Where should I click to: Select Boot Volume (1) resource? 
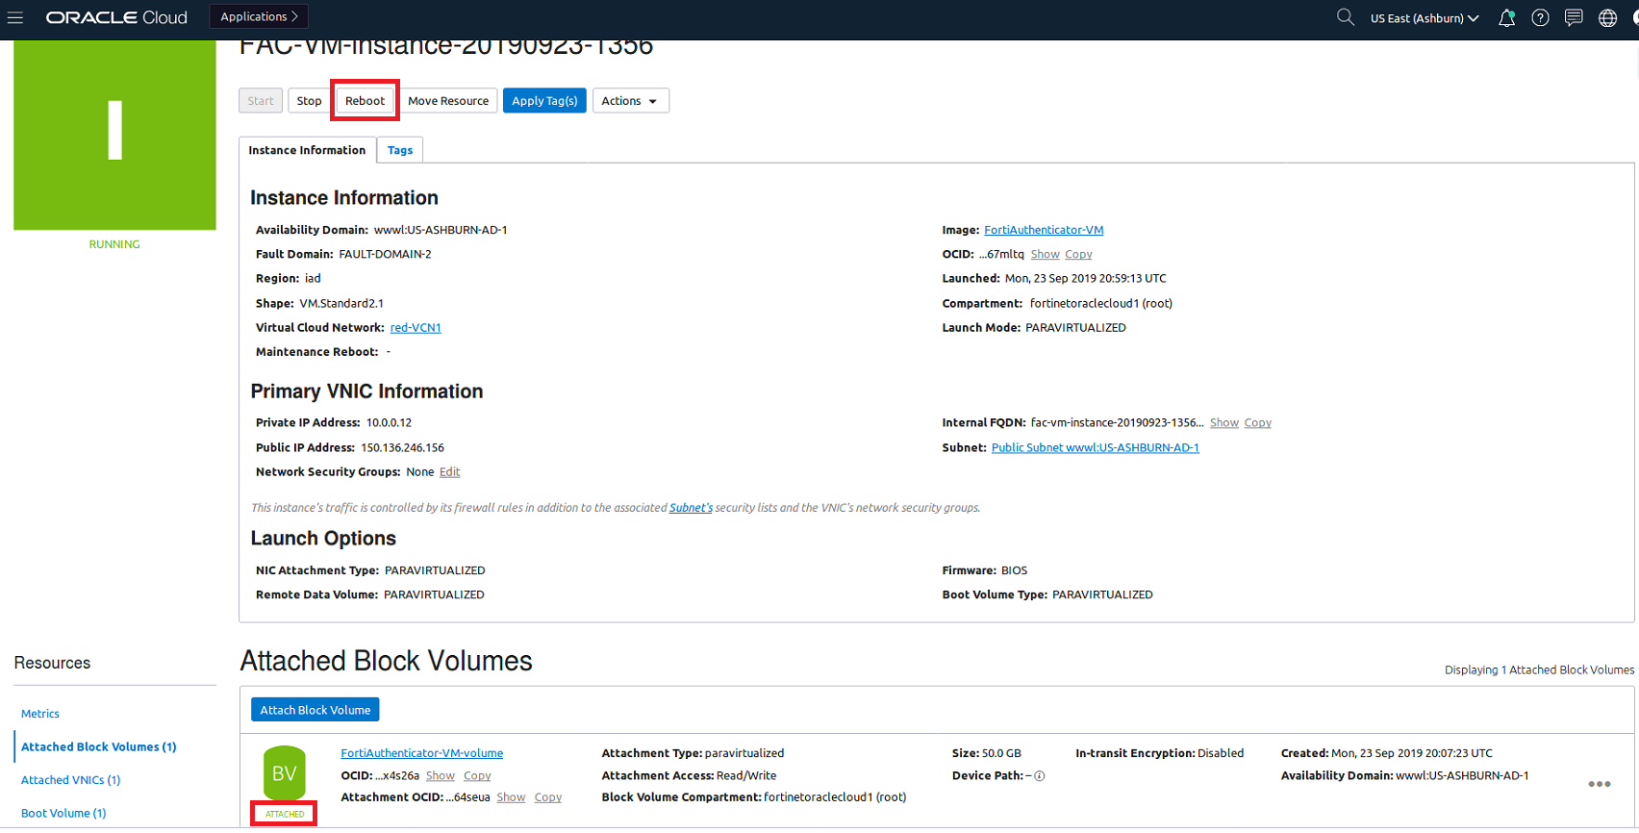(63, 813)
